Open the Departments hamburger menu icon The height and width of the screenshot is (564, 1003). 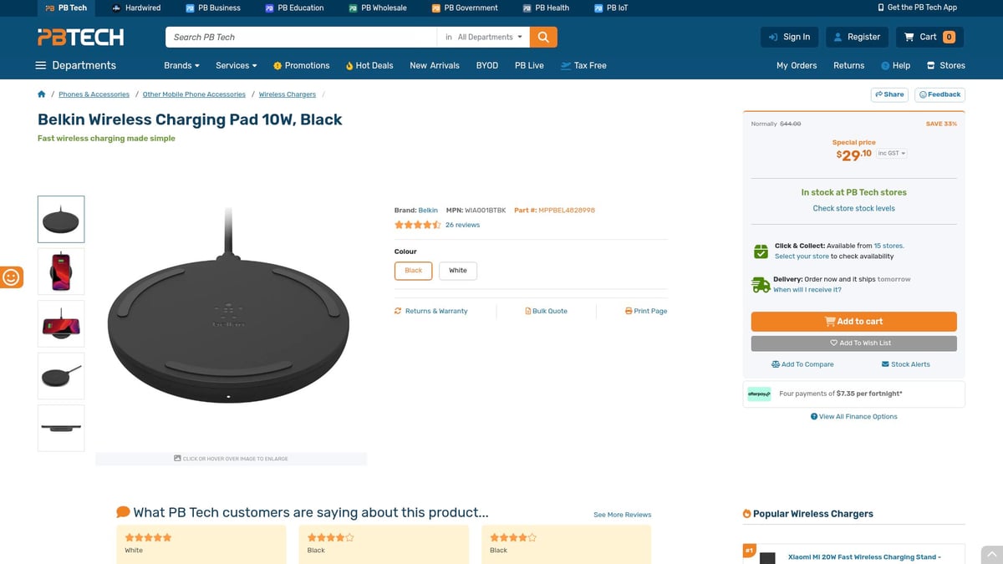40,65
